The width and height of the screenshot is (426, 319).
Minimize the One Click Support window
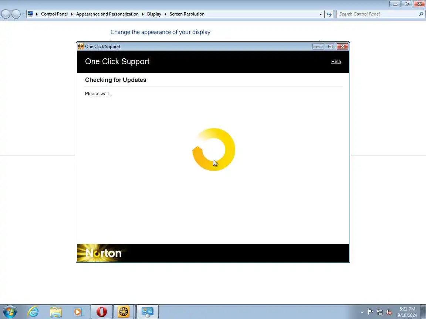pos(318,47)
